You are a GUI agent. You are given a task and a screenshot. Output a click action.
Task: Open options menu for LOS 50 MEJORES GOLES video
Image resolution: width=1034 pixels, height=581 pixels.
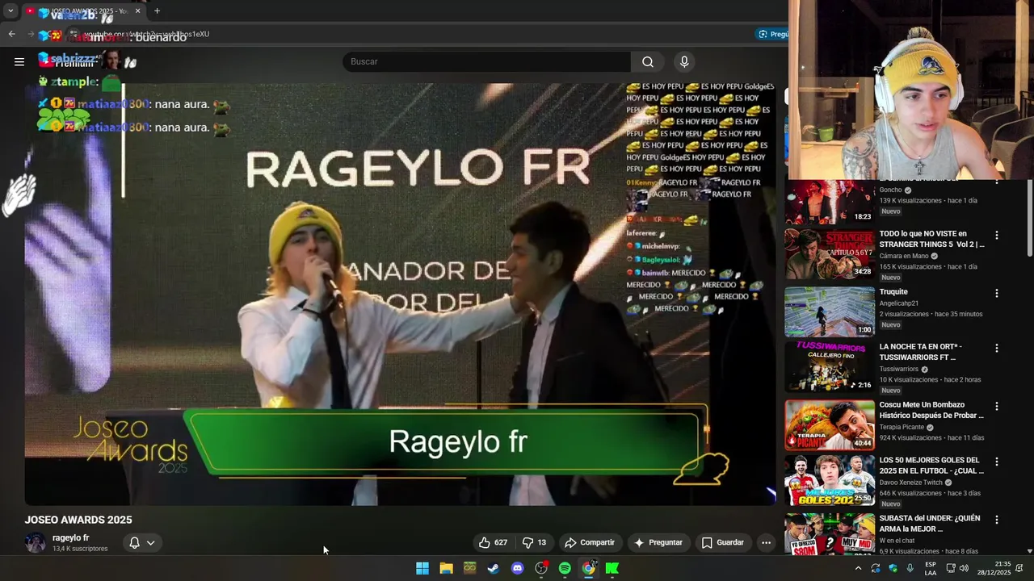(996, 462)
